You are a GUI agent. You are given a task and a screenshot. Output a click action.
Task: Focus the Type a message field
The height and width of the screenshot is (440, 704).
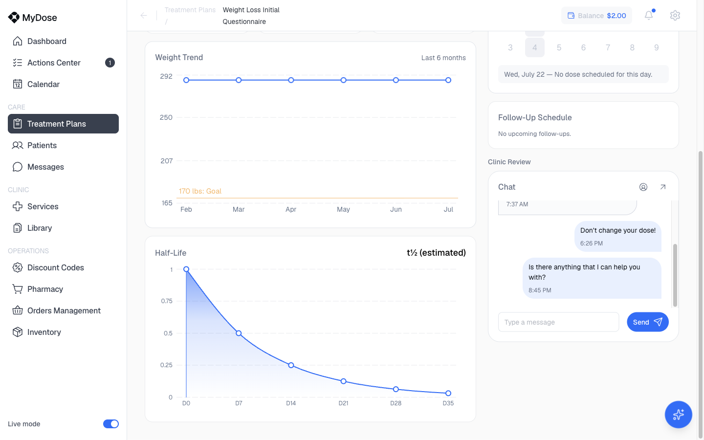pyautogui.click(x=559, y=322)
